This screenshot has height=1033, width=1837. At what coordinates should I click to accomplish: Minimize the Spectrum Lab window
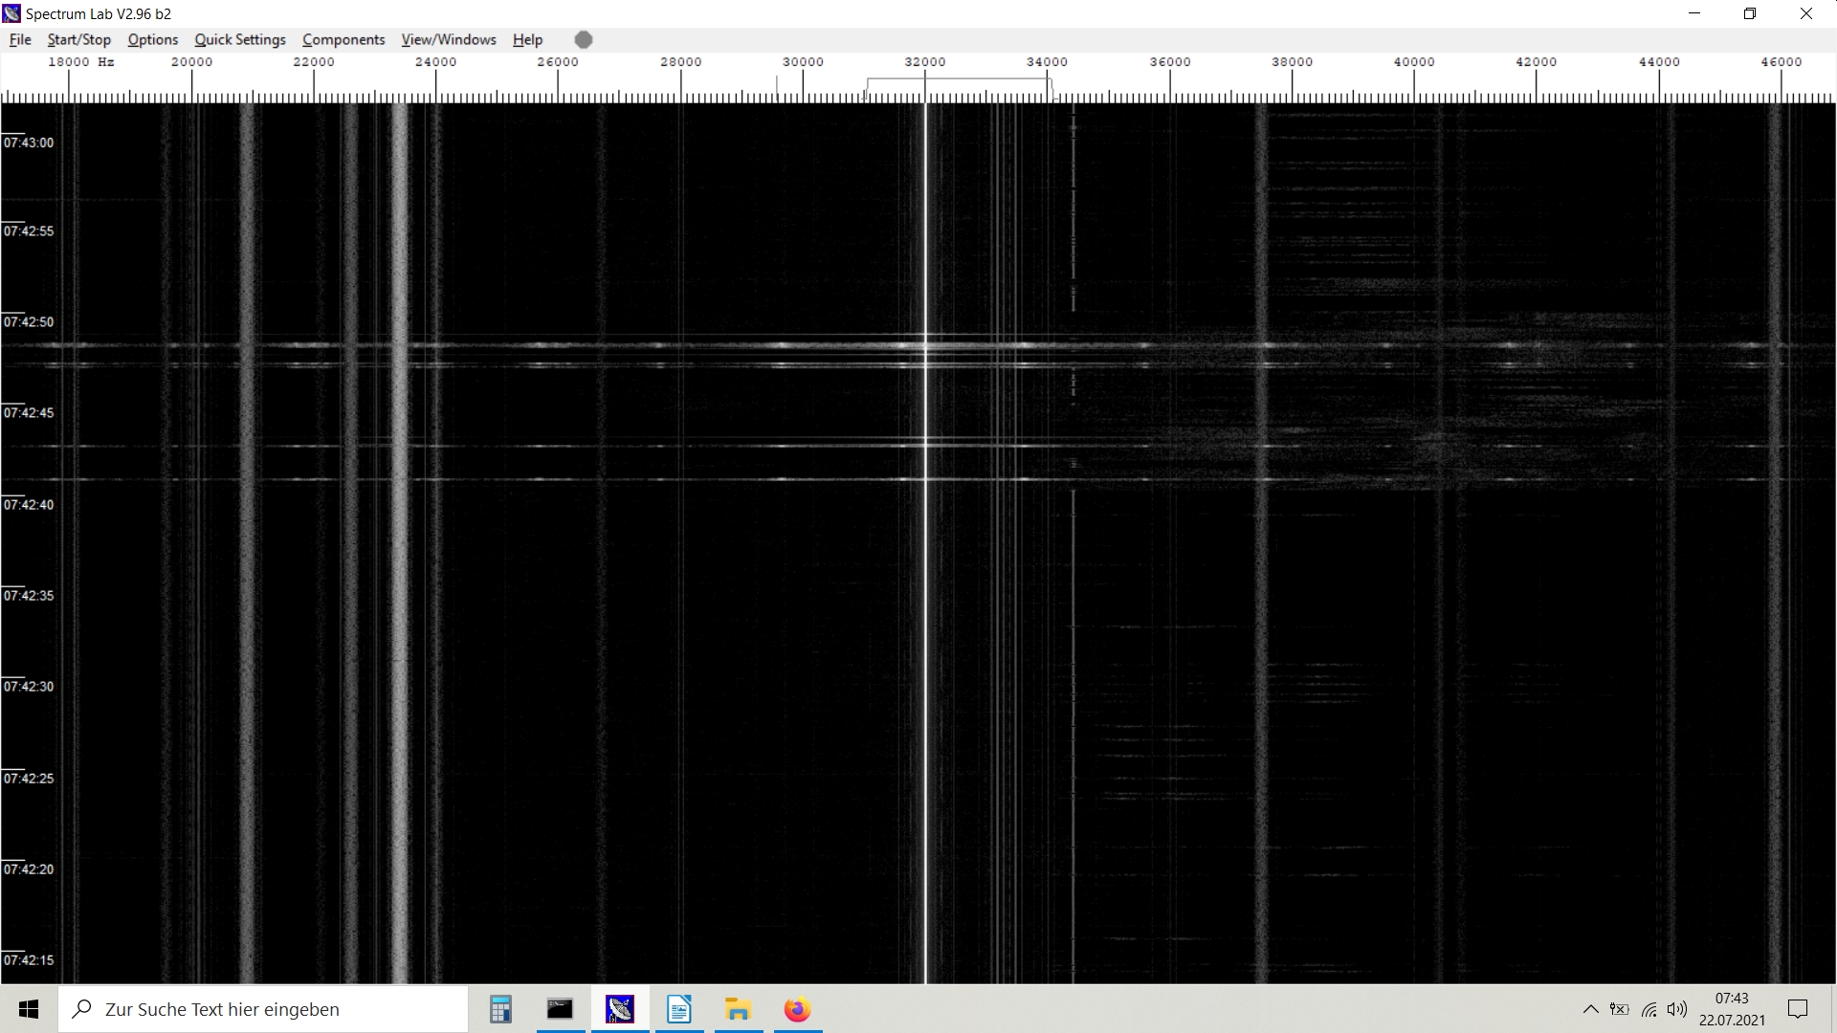1694,13
